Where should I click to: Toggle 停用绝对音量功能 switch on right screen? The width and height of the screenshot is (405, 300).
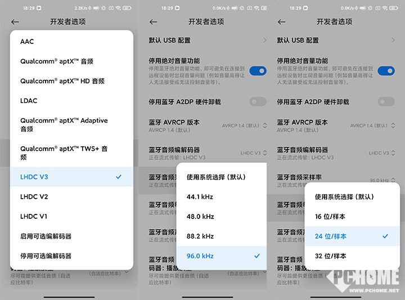click(386, 71)
